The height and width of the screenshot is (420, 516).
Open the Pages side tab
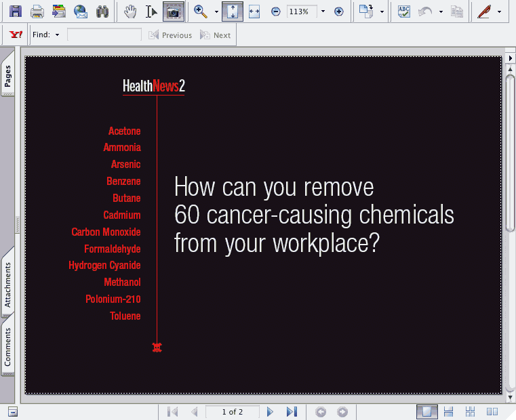click(x=7, y=75)
